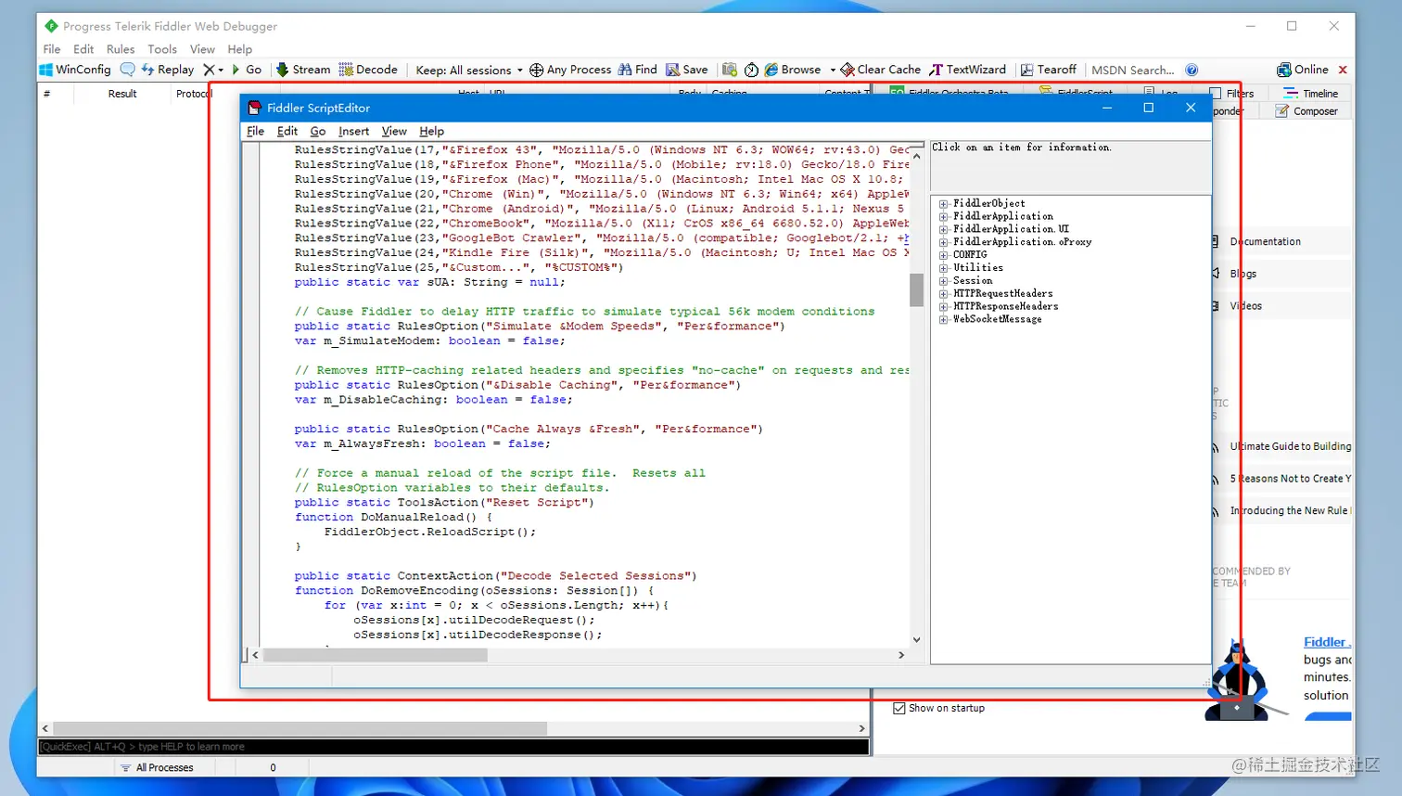Click the Fiddler hyperlink in the ad

coord(1327,642)
